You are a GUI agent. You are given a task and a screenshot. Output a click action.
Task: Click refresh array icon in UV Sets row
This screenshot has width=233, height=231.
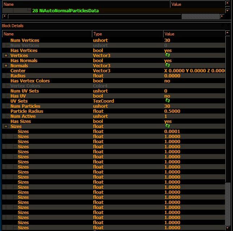point(168,100)
